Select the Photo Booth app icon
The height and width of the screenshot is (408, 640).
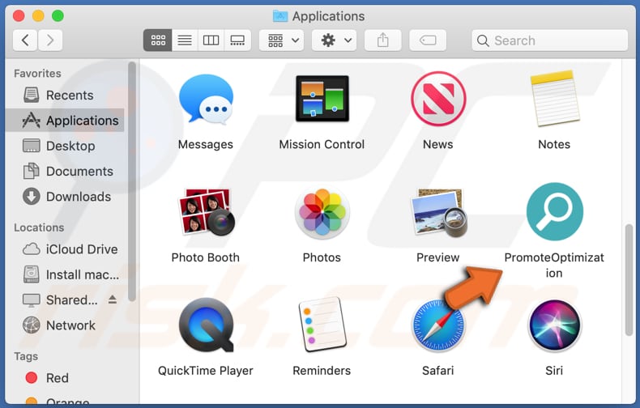point(206,212)
